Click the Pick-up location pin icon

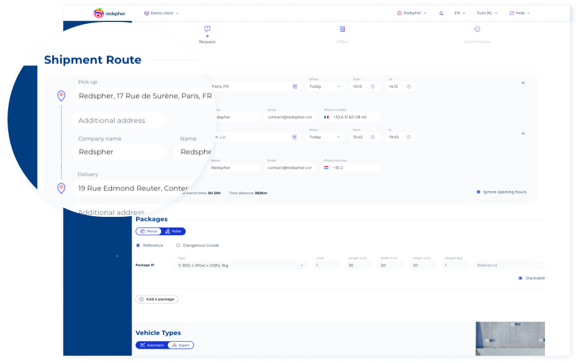click(61, 96)
